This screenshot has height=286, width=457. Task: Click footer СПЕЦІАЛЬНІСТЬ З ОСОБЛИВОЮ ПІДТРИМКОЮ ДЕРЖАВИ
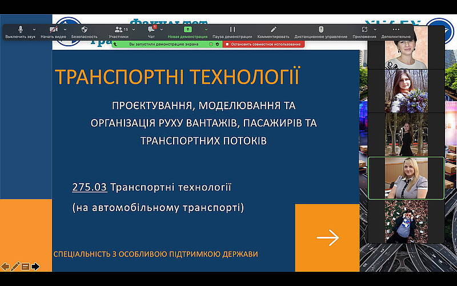pos(155,254)
